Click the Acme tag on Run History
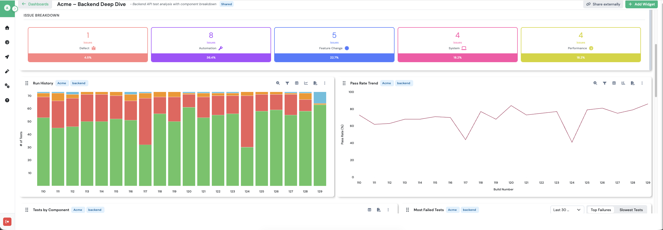 pos(62,83)
